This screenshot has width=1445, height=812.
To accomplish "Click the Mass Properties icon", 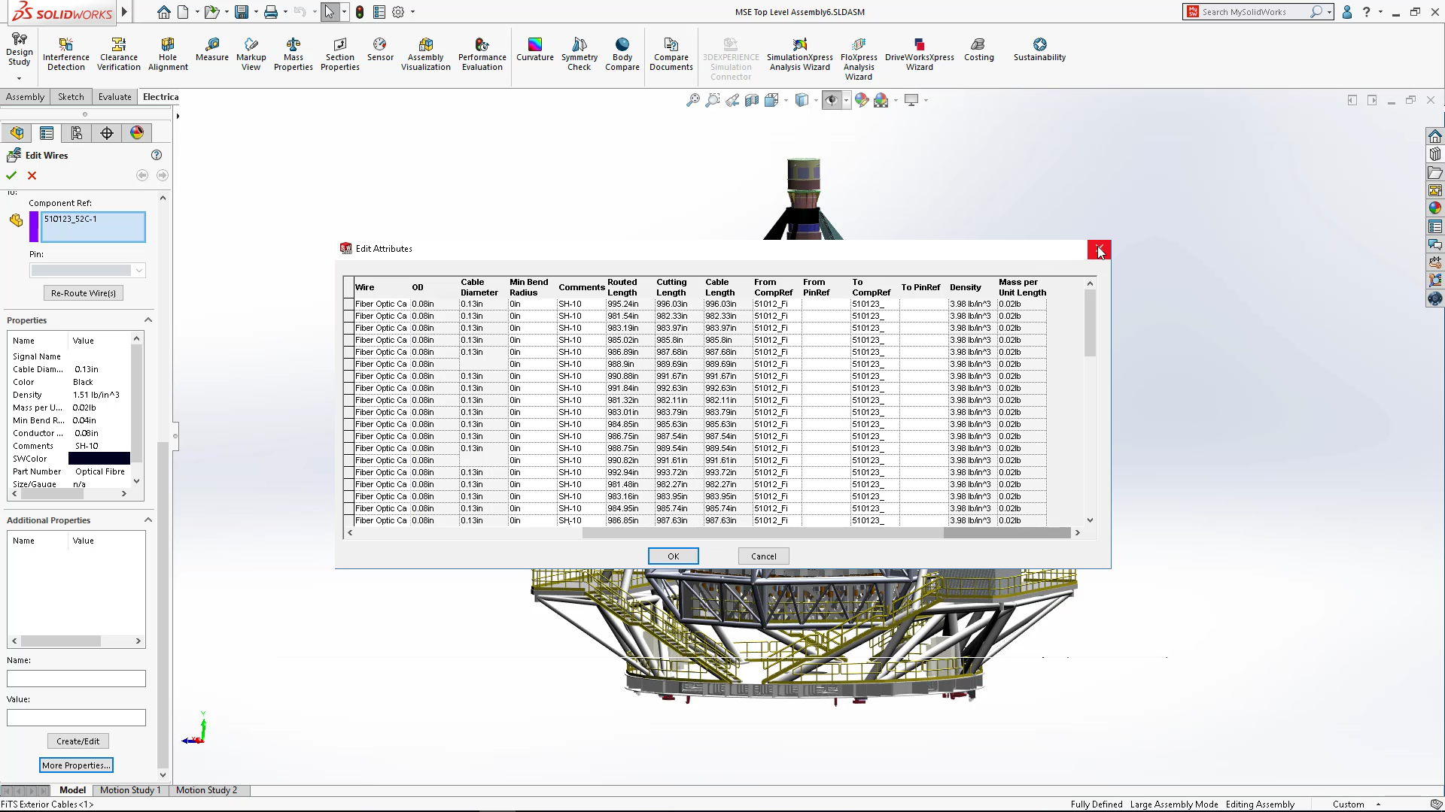I will [293, 53].
